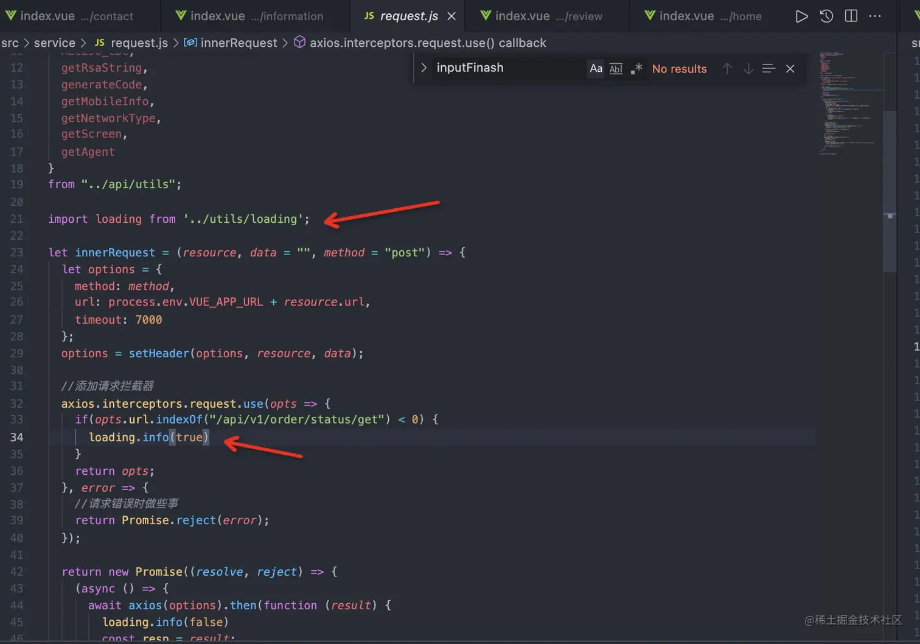
Task: Toggle Match Case in find widget
Action: coord(596,69)
